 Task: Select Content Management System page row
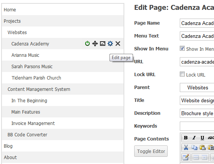click(63, 89)
